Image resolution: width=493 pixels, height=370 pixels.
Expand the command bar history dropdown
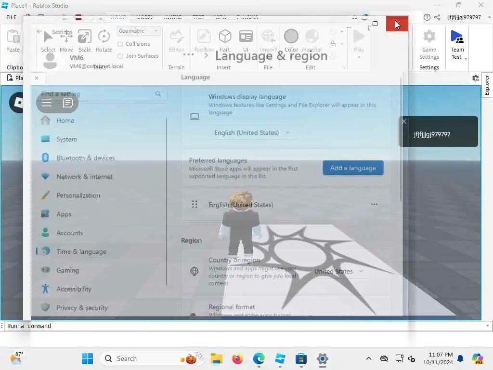tap(488, 326)
